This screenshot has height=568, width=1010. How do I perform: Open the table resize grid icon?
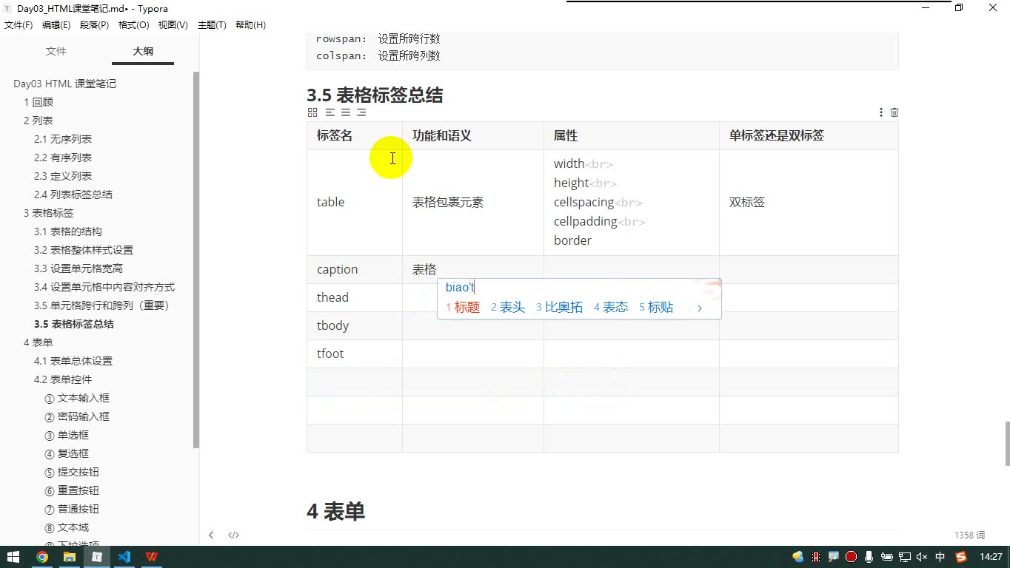click(x=312, y=112)
